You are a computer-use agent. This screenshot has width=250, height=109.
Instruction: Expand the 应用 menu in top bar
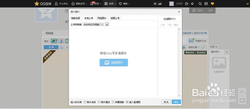pos(110,4)
